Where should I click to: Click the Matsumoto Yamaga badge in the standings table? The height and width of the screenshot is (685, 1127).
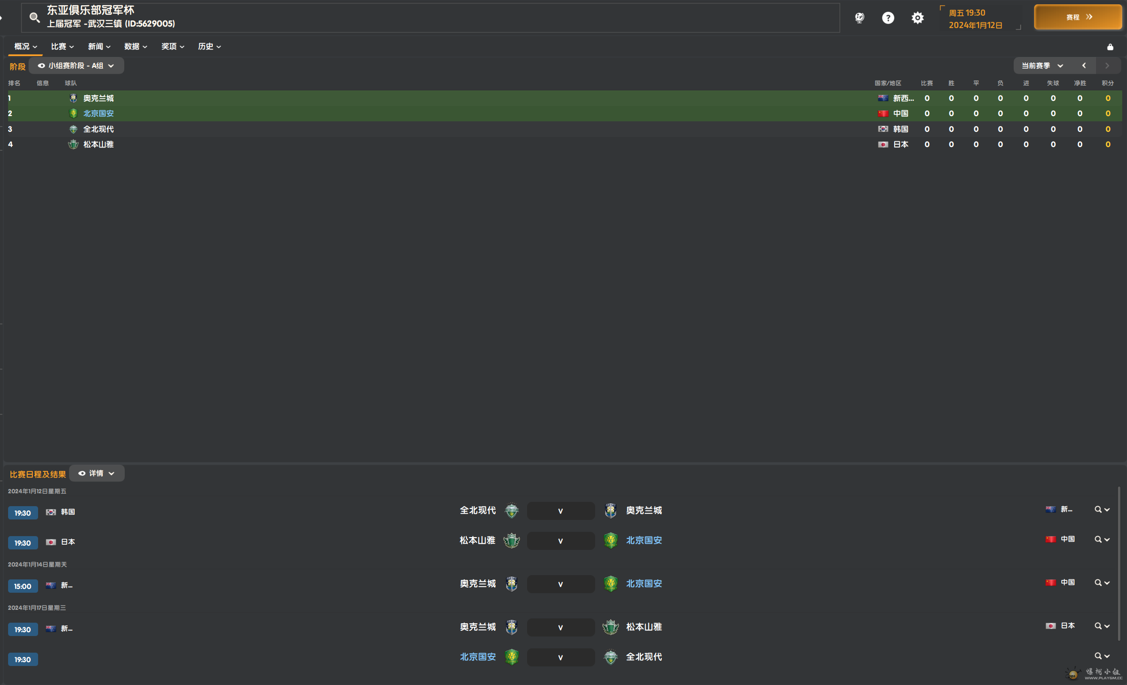coord(73,144)
